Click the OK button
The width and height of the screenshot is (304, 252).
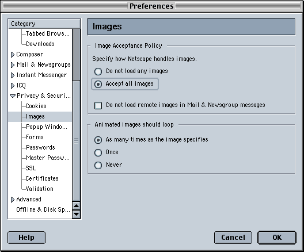coord(277,238)
